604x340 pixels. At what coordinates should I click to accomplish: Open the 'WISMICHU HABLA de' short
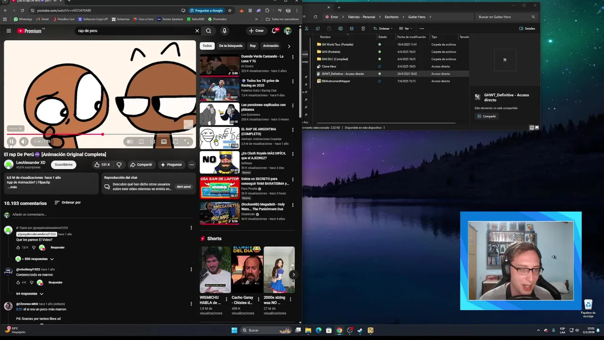pos(215,270)
